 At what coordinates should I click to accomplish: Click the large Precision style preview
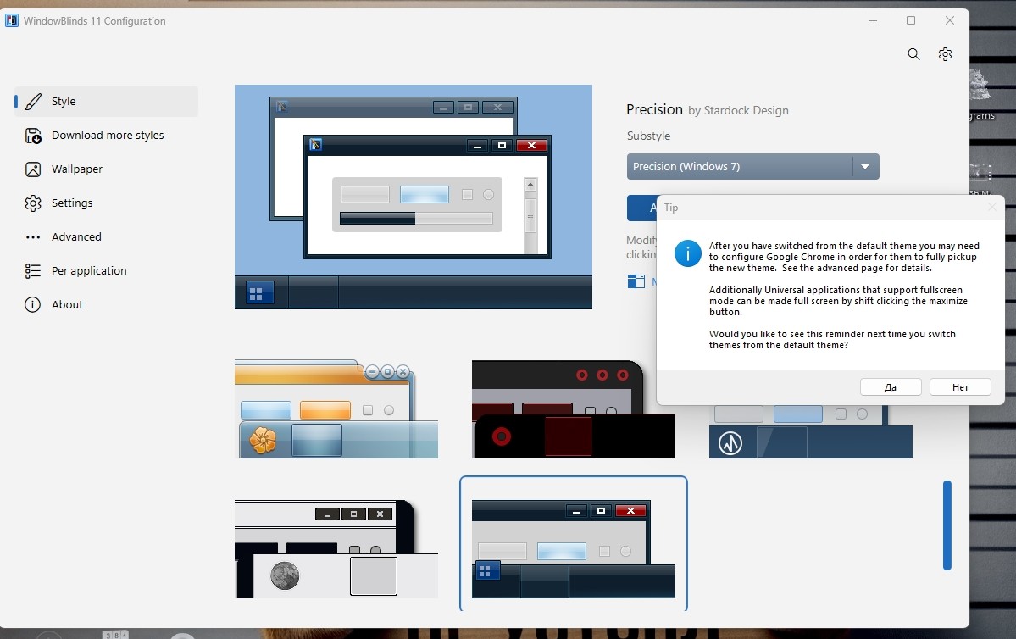(x=414, y=197)
